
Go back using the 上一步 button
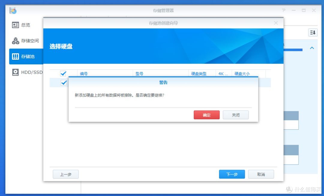point(65,174)
